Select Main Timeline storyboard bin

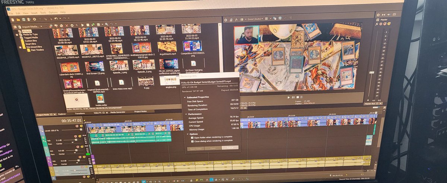[37, 50]
